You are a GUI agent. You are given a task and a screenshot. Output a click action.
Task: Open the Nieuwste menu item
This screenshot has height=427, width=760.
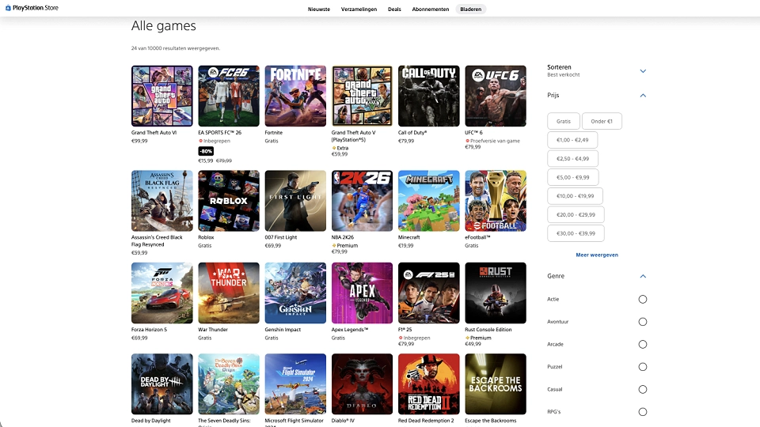point(318,9)
